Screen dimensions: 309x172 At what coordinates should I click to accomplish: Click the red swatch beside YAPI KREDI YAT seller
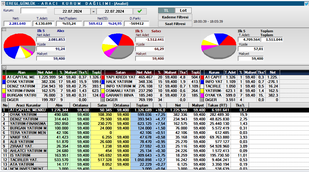(x=103, y=77)
